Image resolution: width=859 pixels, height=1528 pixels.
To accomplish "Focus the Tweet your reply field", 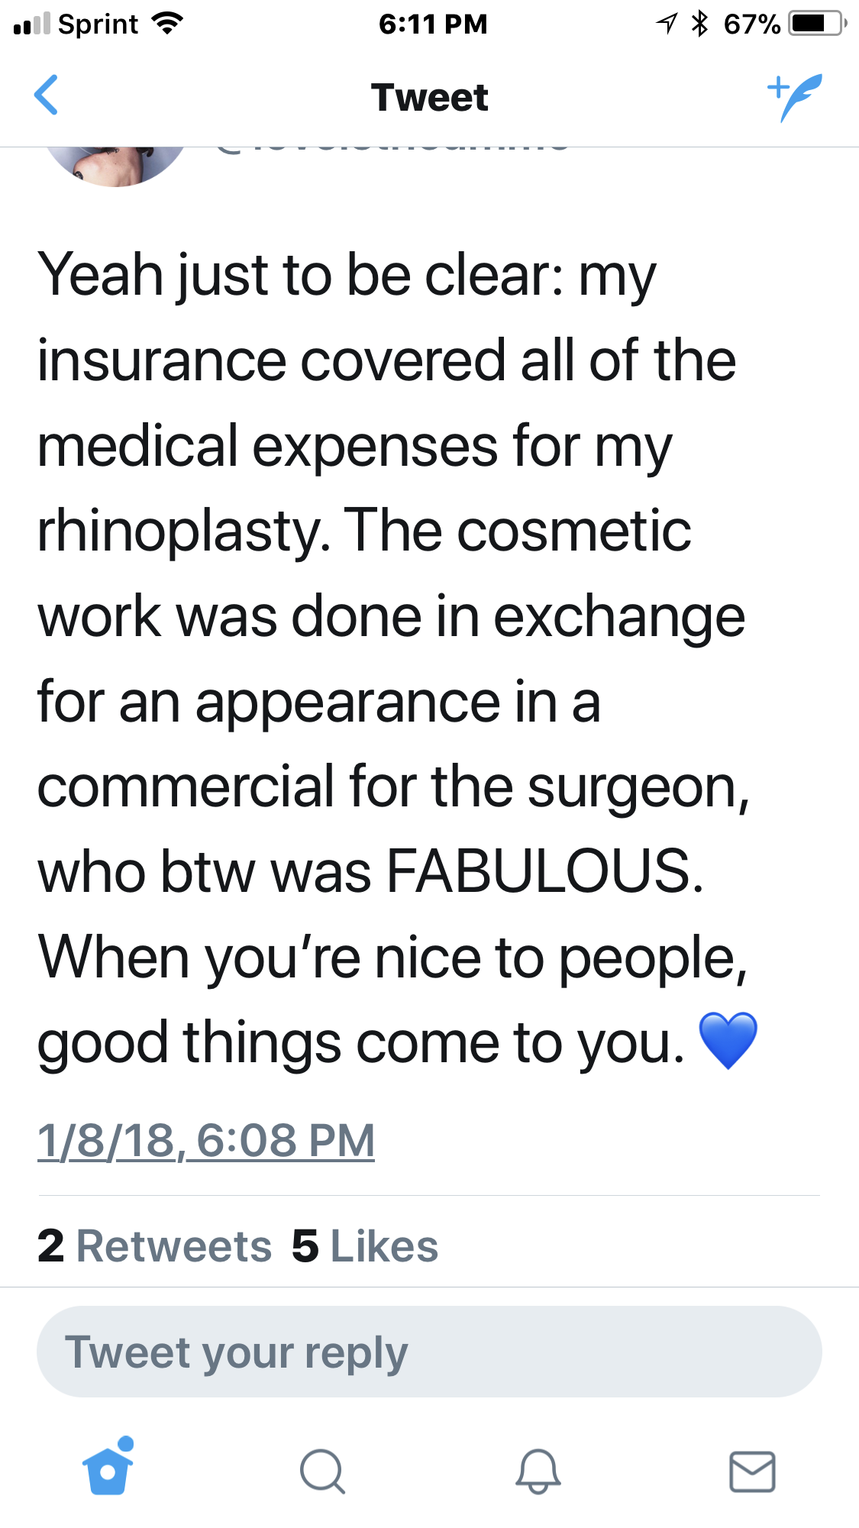I will pos(429,1352).
